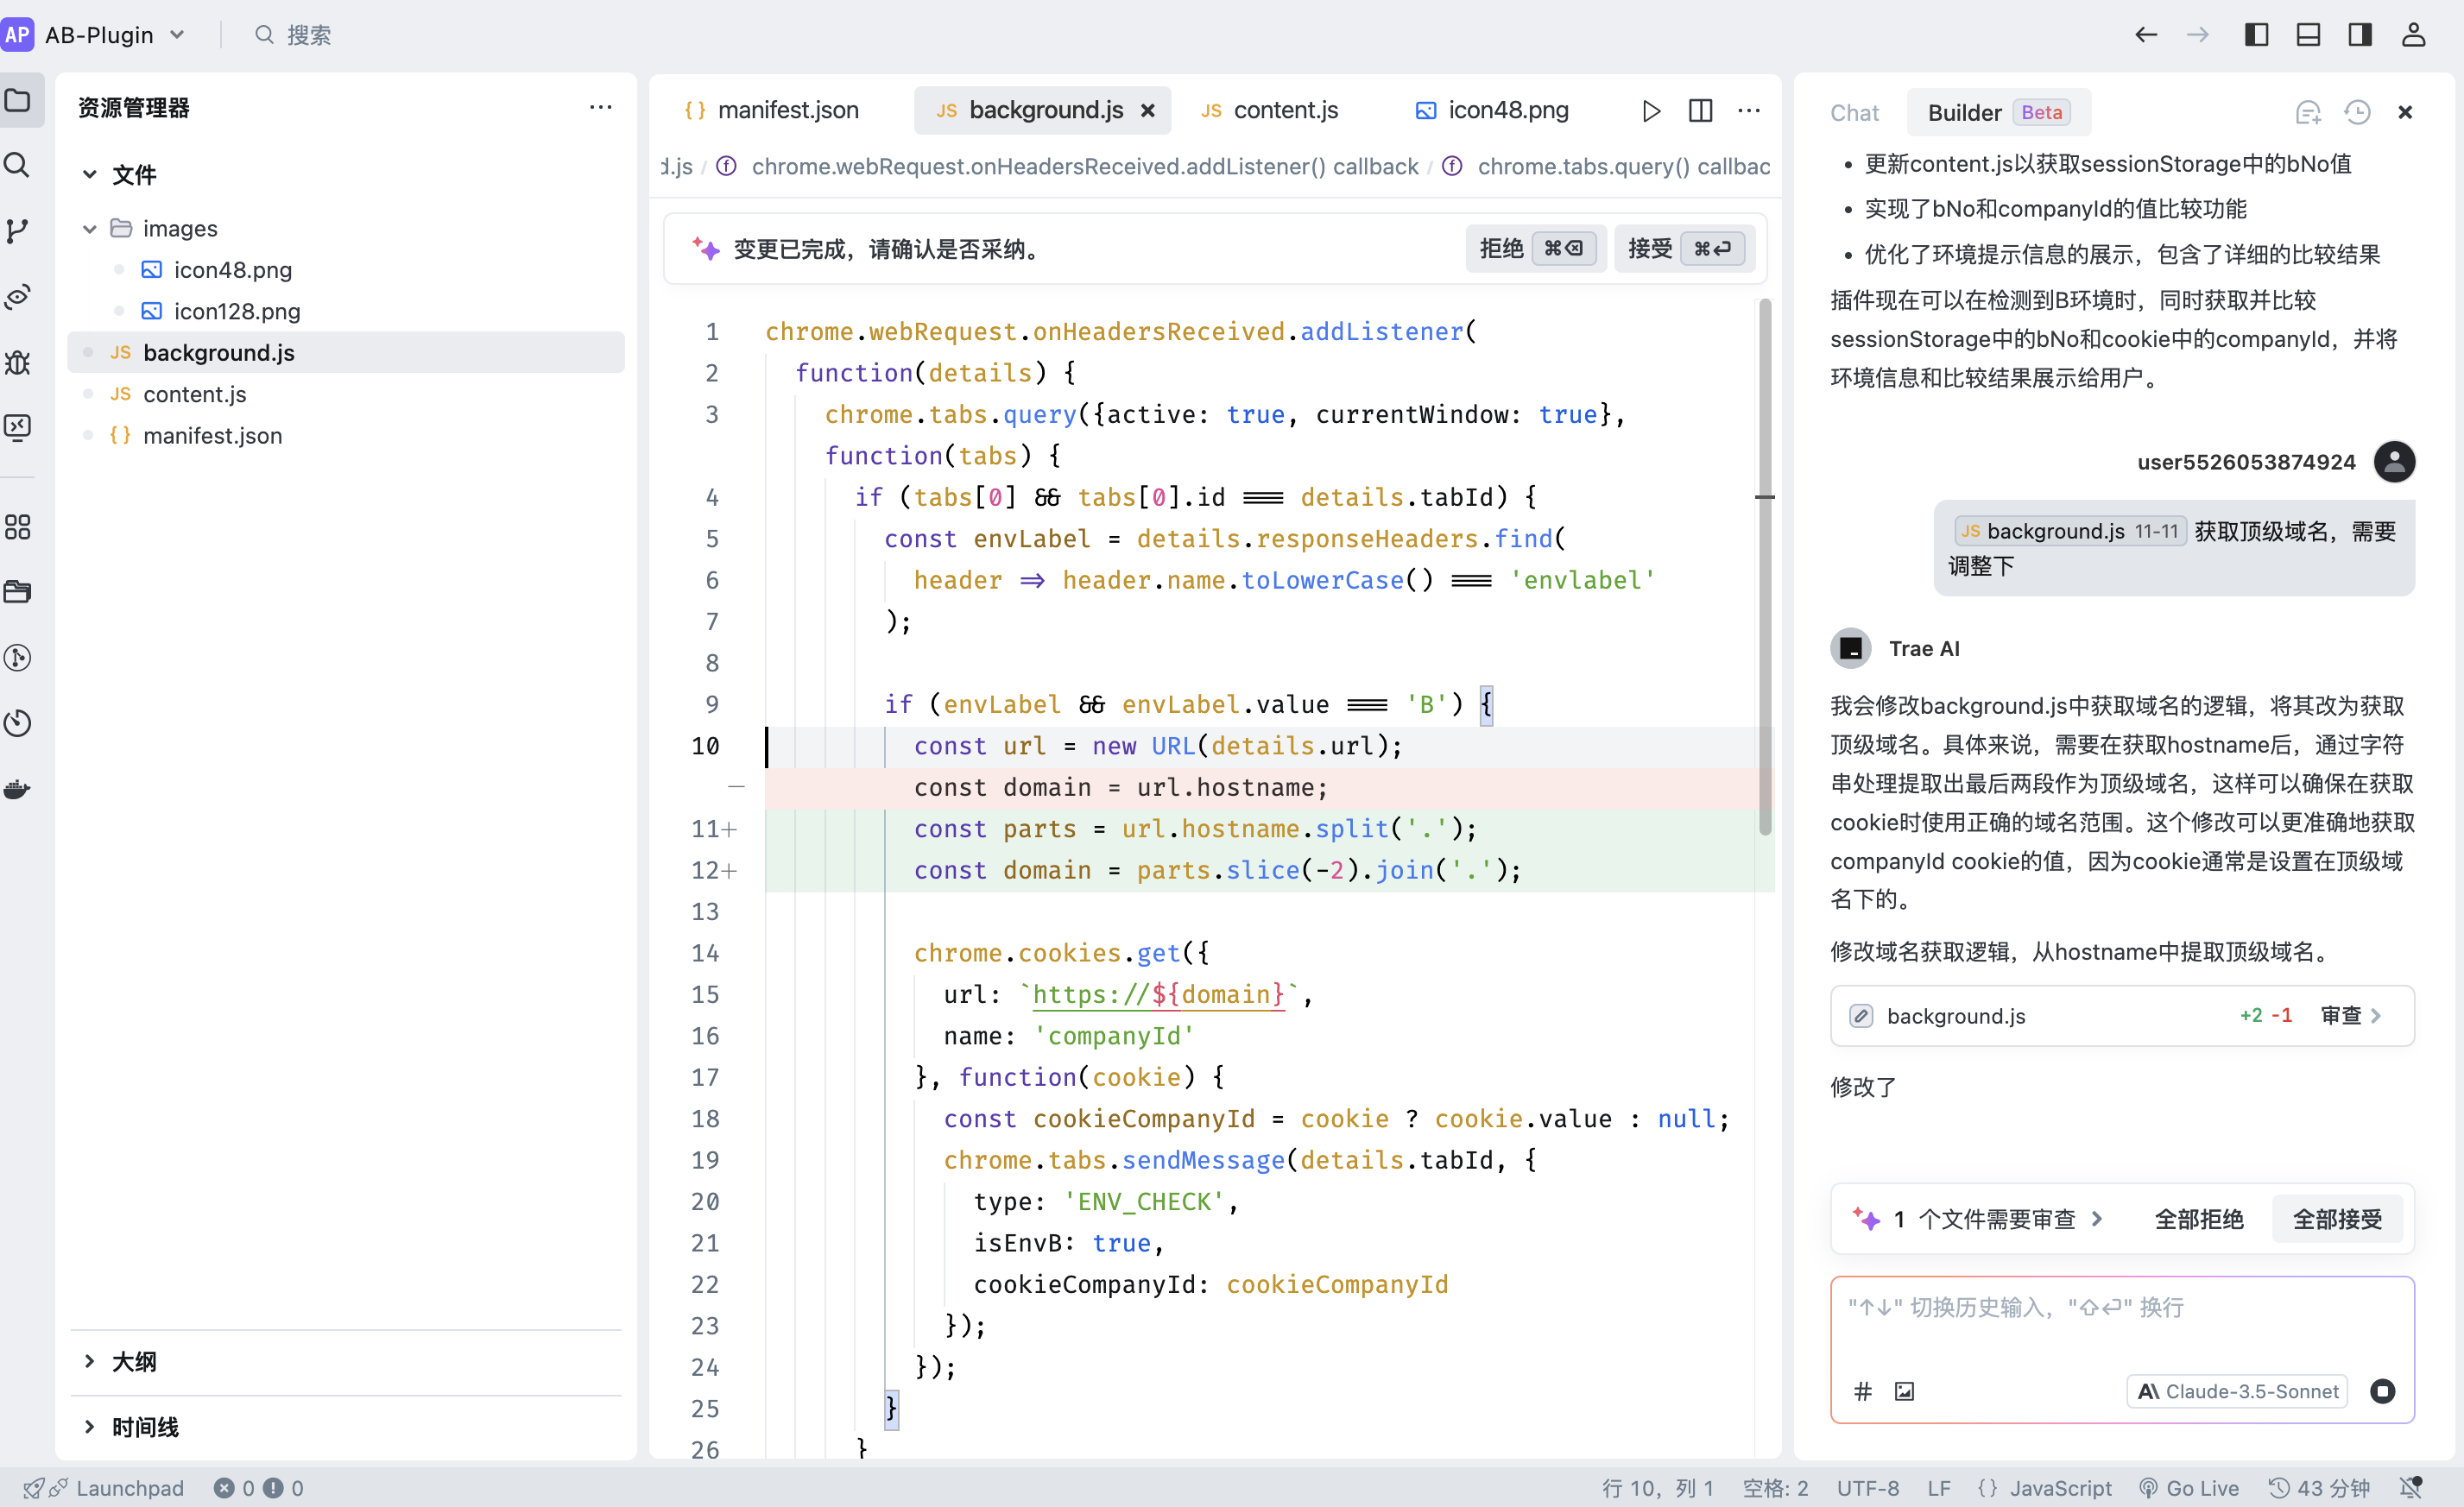Select background.js in file tree
The height and width of the screenshot is (1507, 2464).
pyautogui.click(x=346, y=353)
